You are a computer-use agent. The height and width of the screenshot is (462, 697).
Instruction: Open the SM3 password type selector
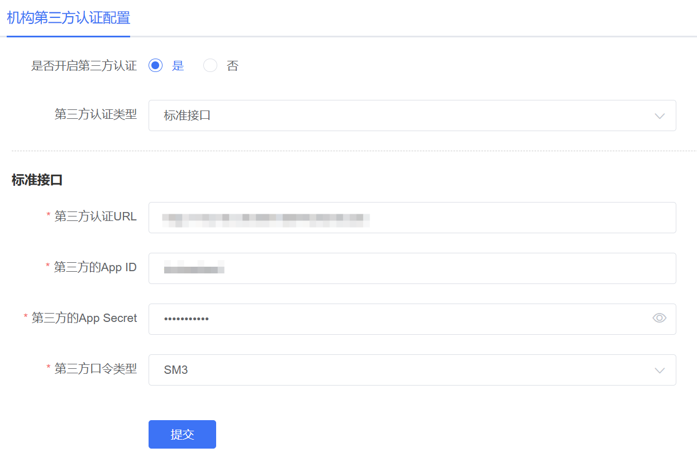click(x=412, y=370)
